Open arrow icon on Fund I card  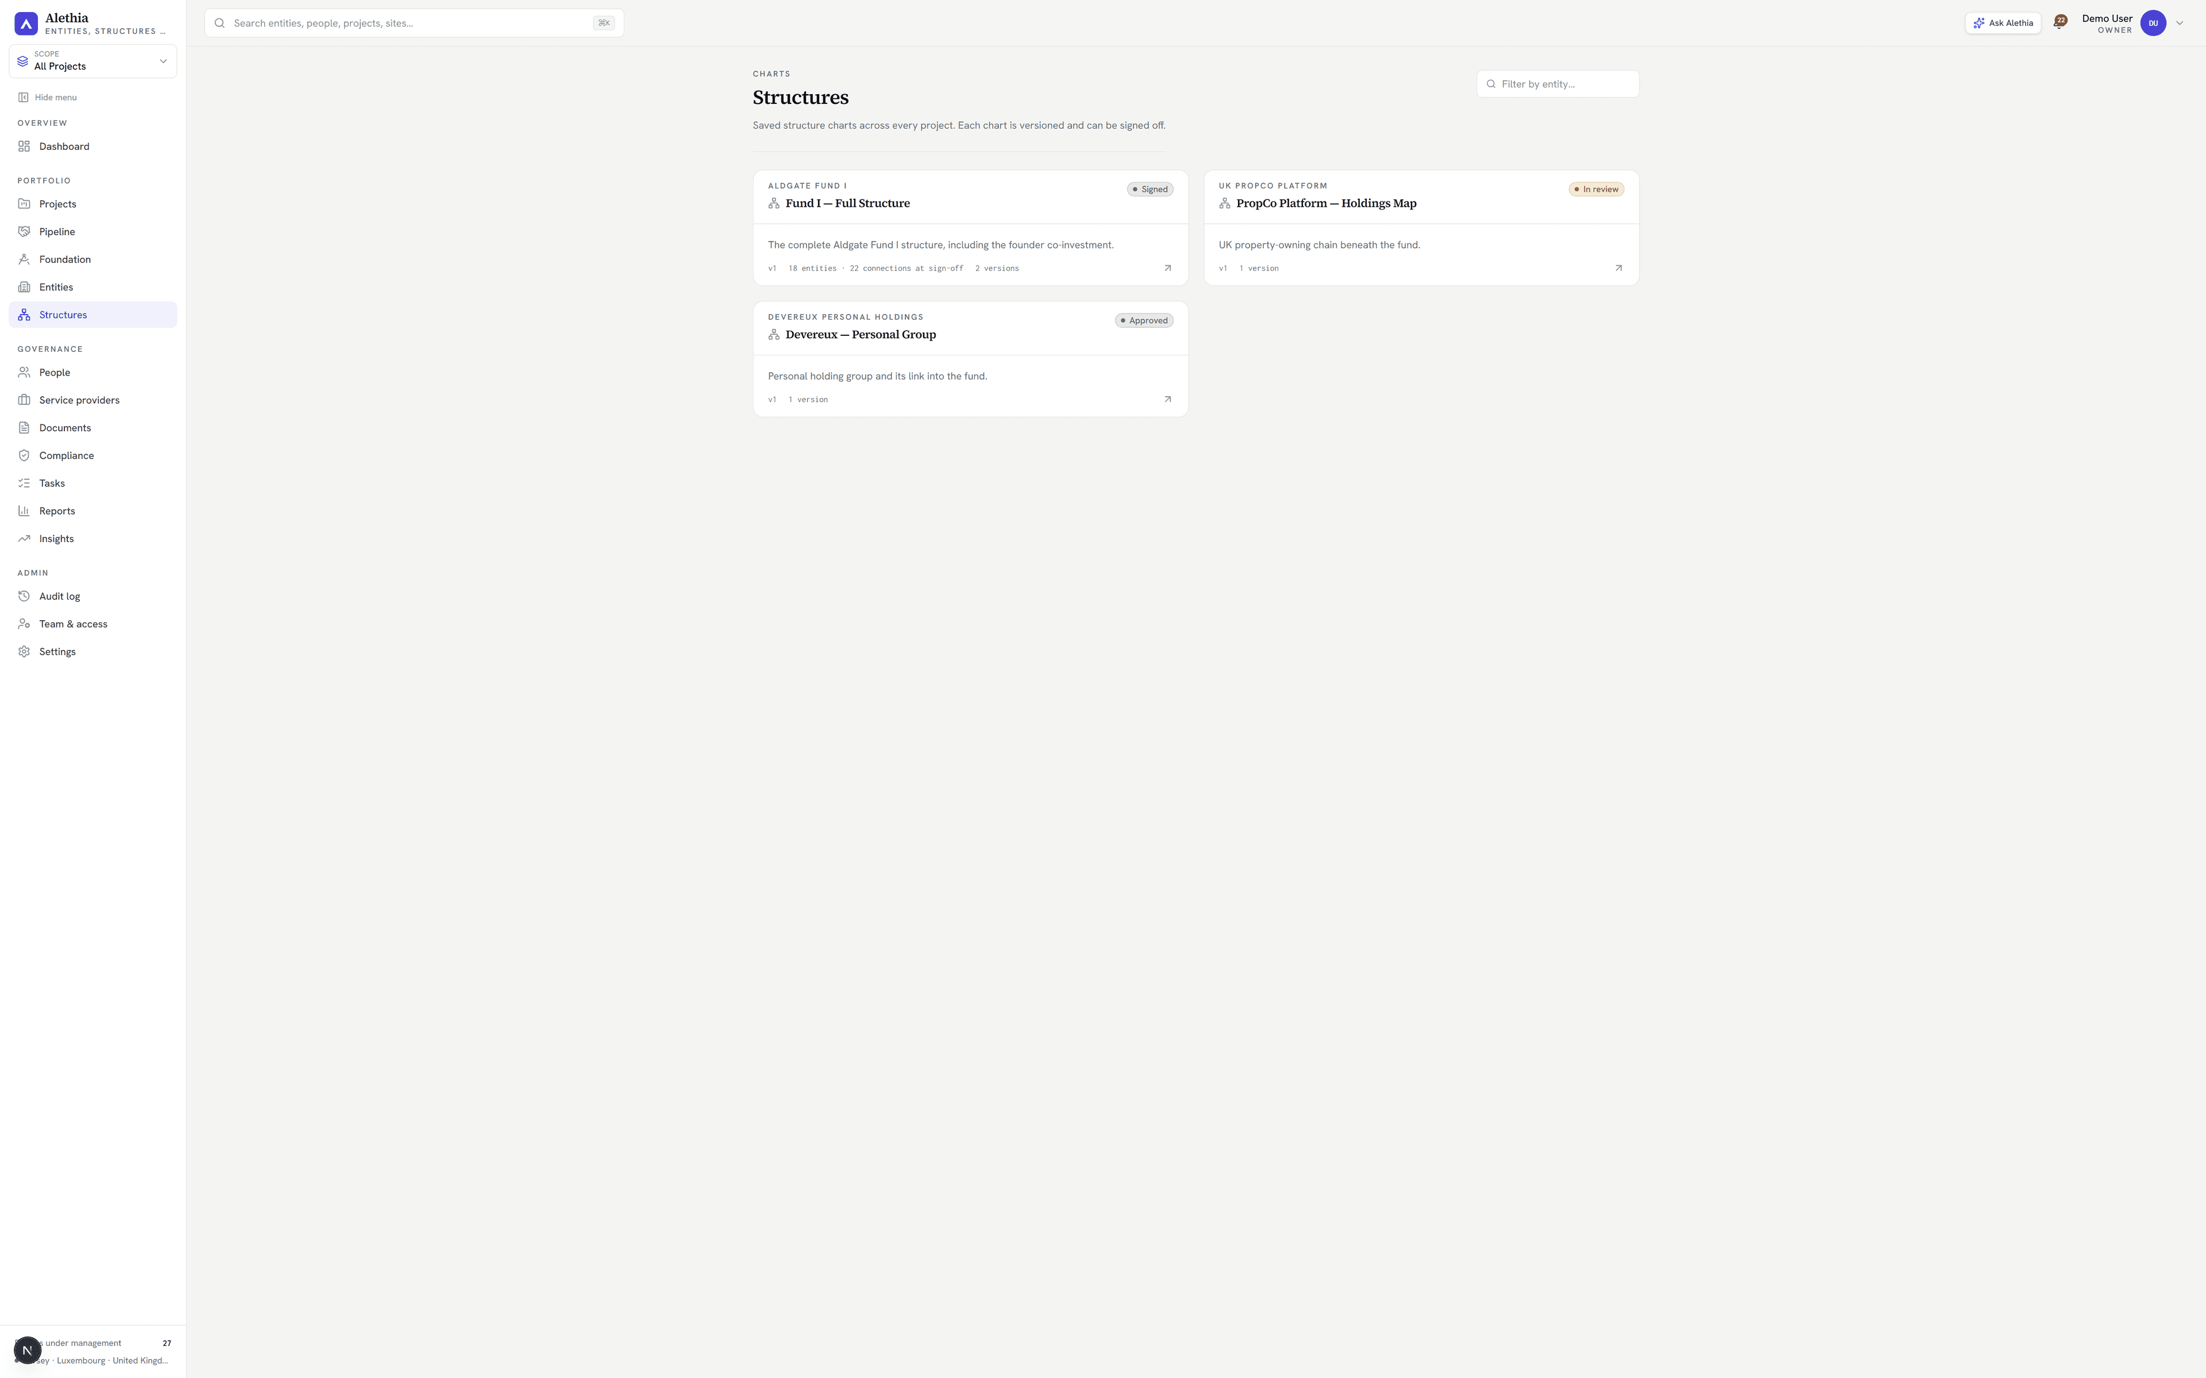click(x=1168, y=268)
